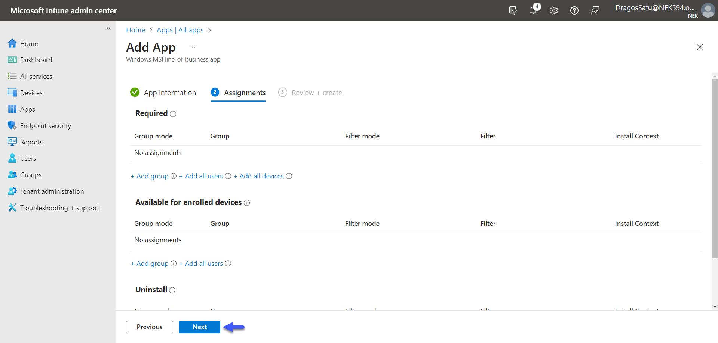
Task: Select Review + create step
Action: tap(310, 93)
